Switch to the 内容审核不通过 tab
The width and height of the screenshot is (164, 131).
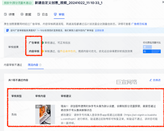[13, 65]
